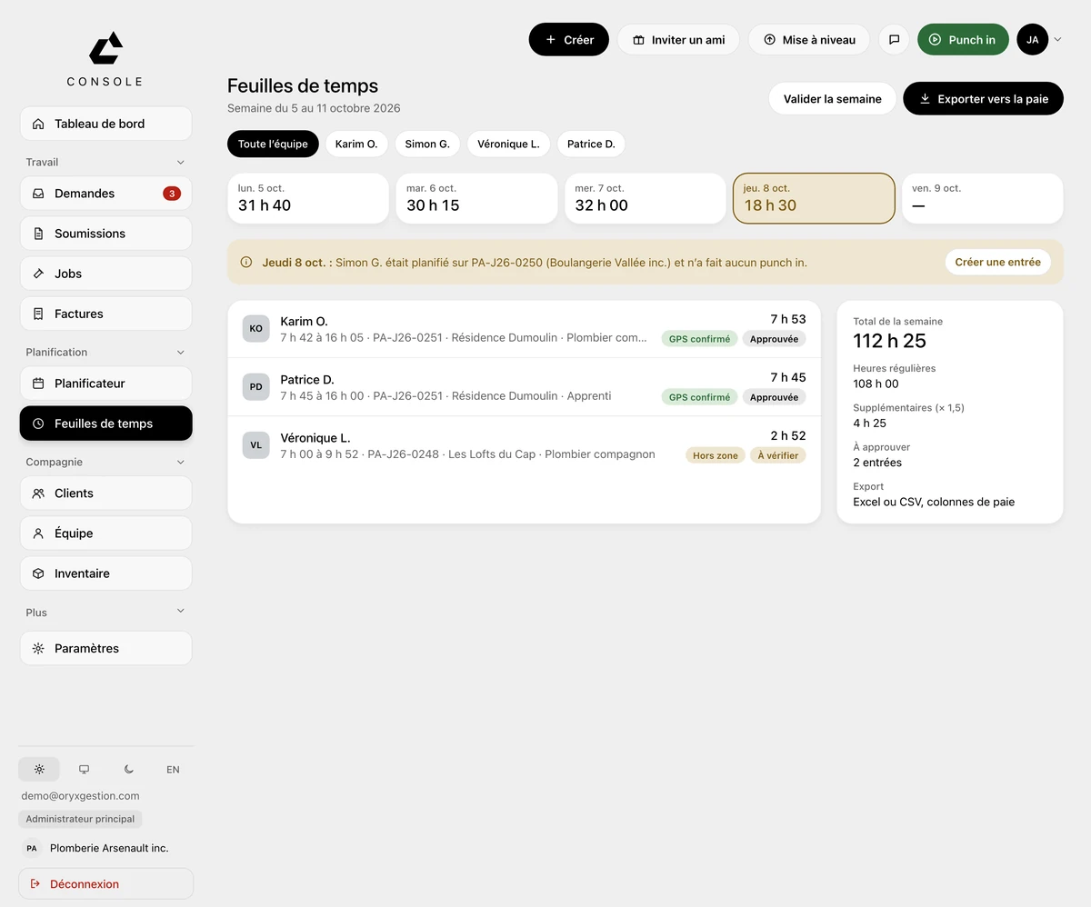
Task: Click the info icon in the Jeudi alert
Action: point(246,263)
